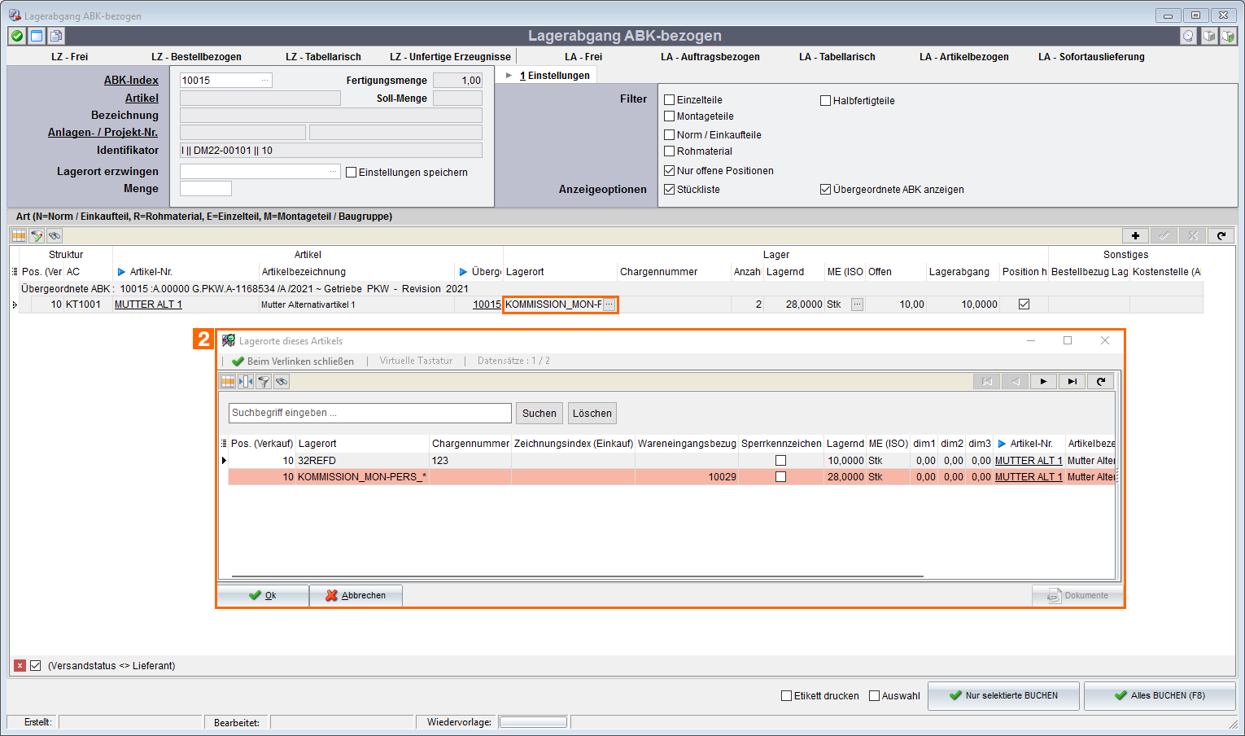Enable the Etikett drucken checkbox
Viewport: 1245px width, 736px height.
(787, 696)
